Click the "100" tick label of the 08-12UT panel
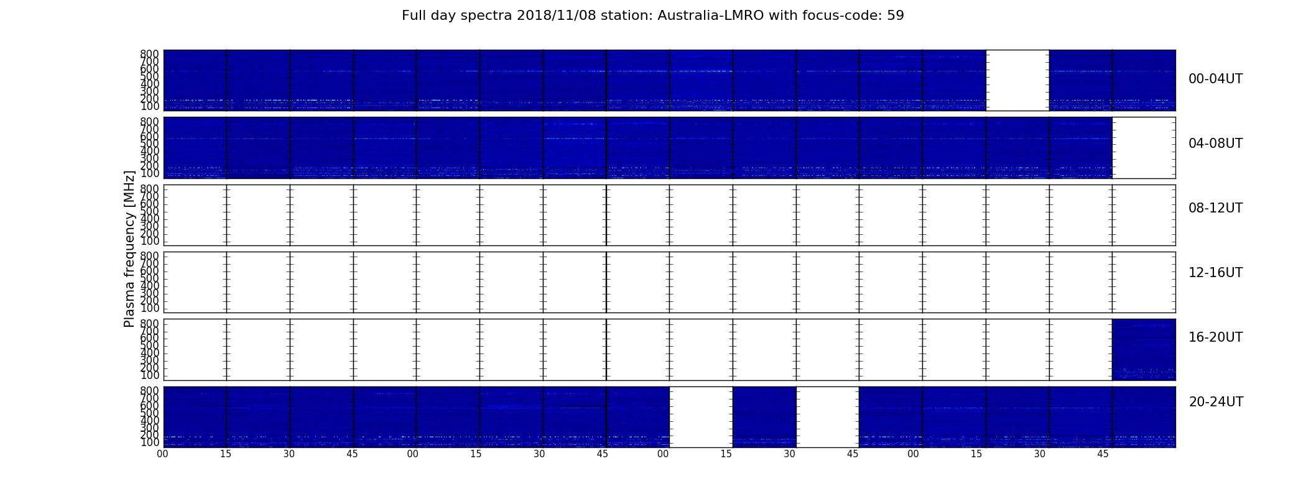The width and height of the screenshot is (1306, 497). [150, 241]
